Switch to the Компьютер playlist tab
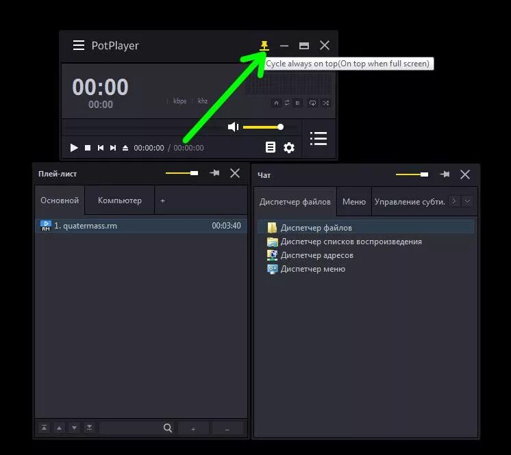This screenshot has width=511, height=455. (x=120, y=200)
